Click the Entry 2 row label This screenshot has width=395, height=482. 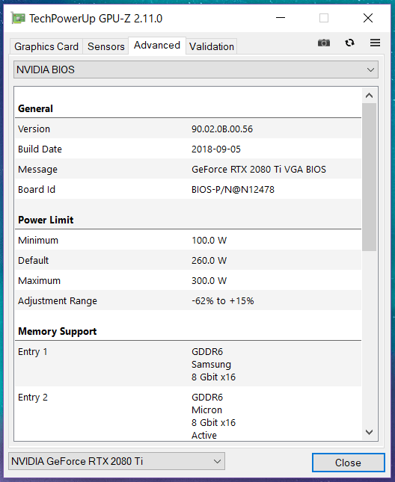[33, 397]
